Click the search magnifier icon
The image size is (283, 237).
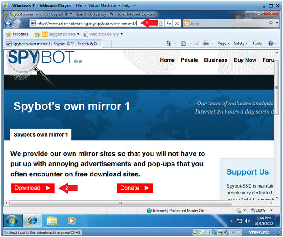tap(270, 23)
